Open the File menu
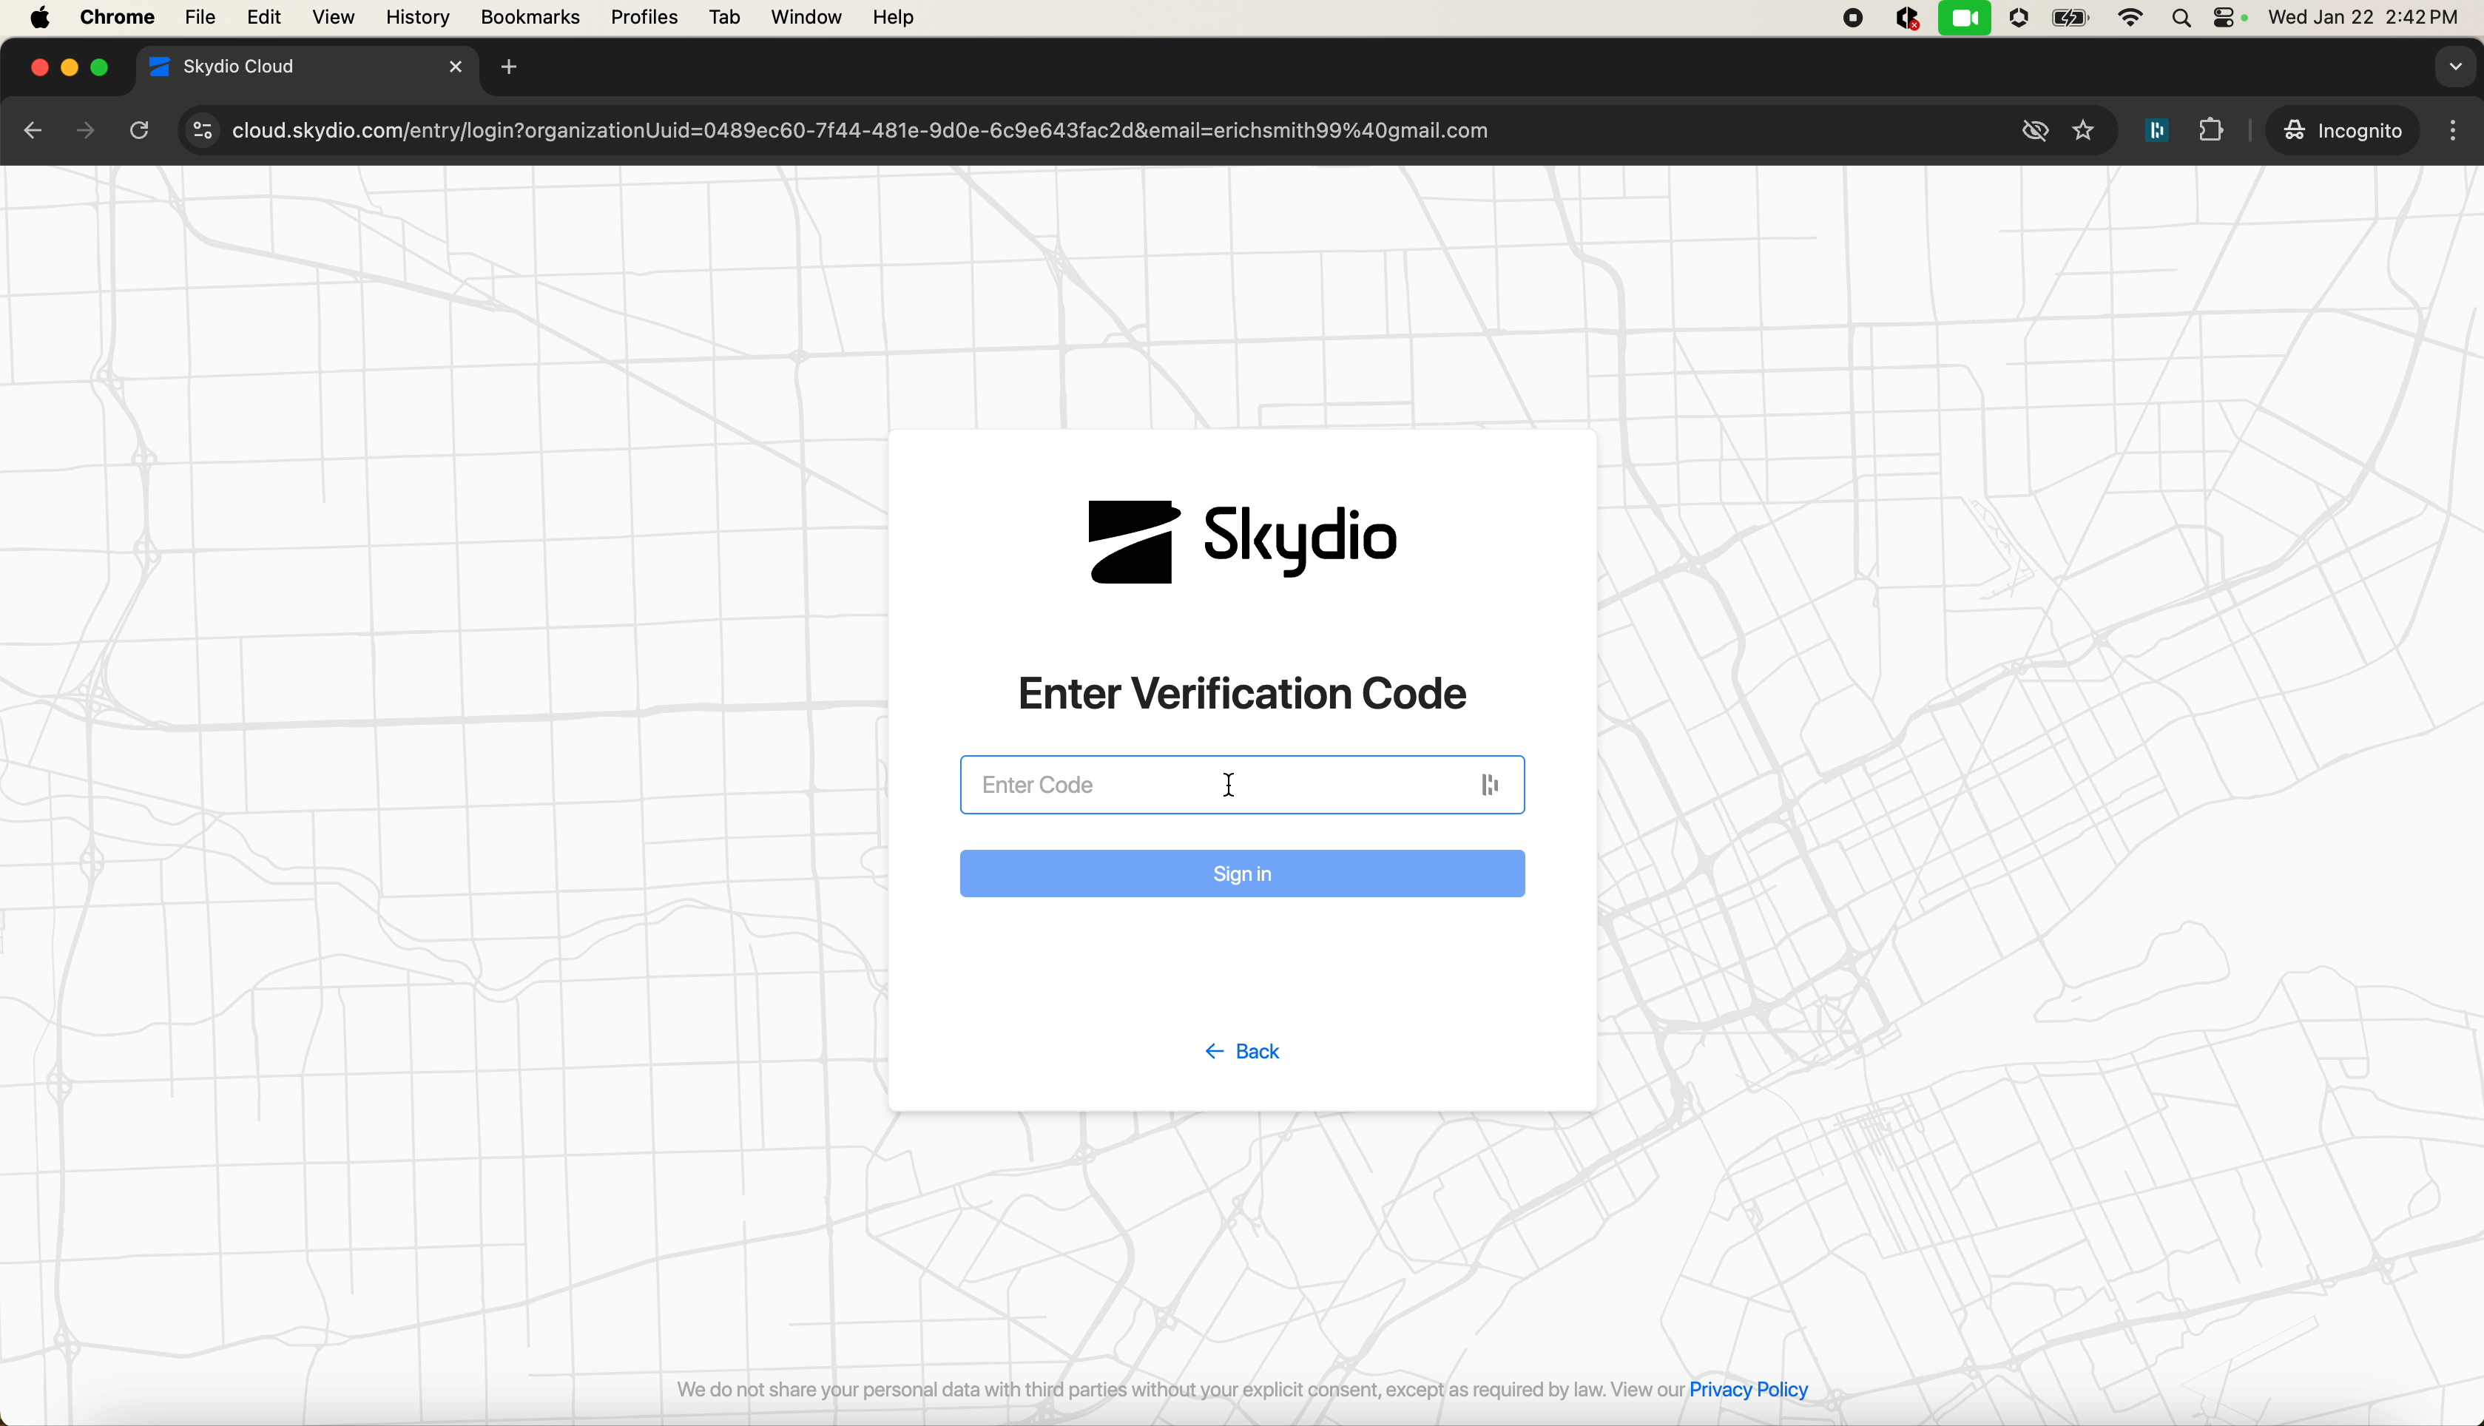This screenshot has width=2484, height=1426. click(200, 18)
